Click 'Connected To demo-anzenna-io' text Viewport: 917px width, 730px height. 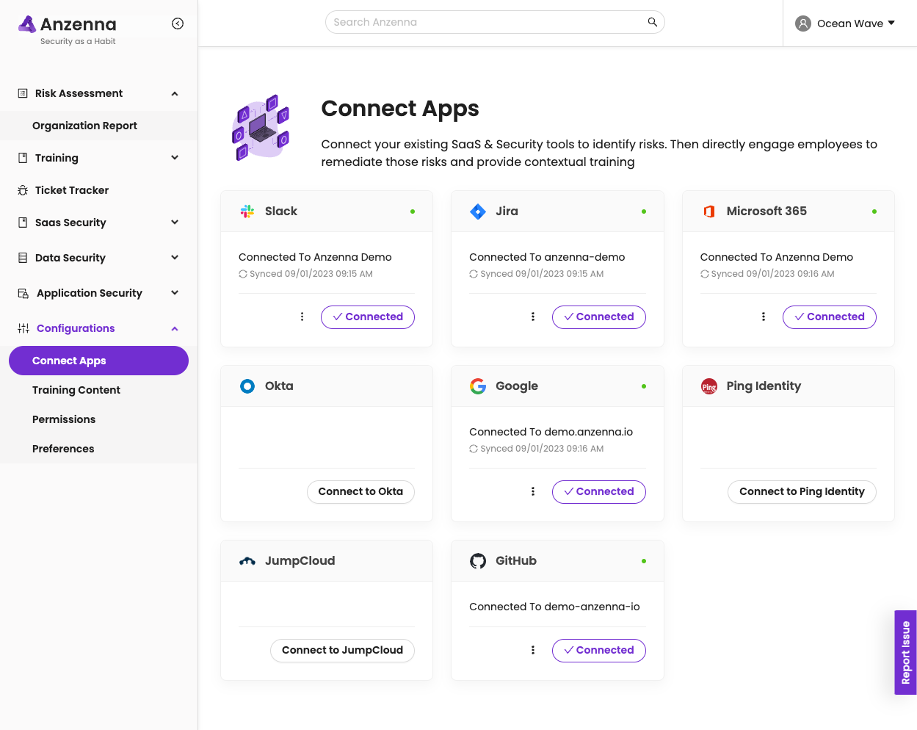tap(554, 607)
